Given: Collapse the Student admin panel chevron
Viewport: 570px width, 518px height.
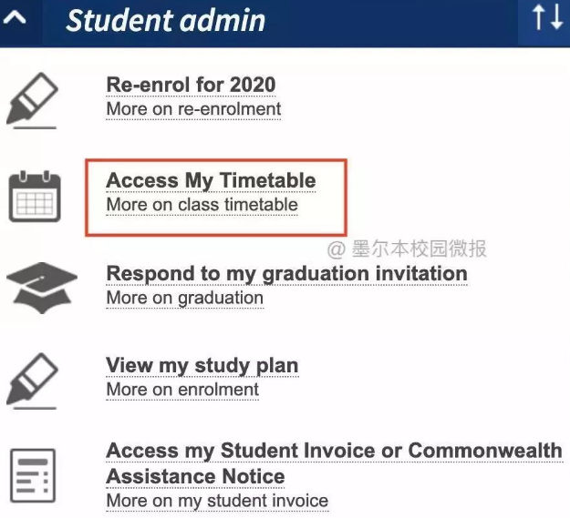Looking at the screenshot, I should point(15,17).
